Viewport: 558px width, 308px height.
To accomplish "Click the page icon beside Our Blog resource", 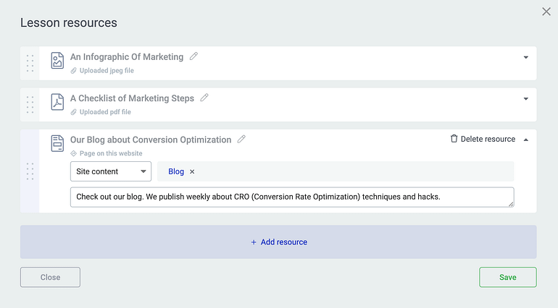I will [x=57, y=143].
